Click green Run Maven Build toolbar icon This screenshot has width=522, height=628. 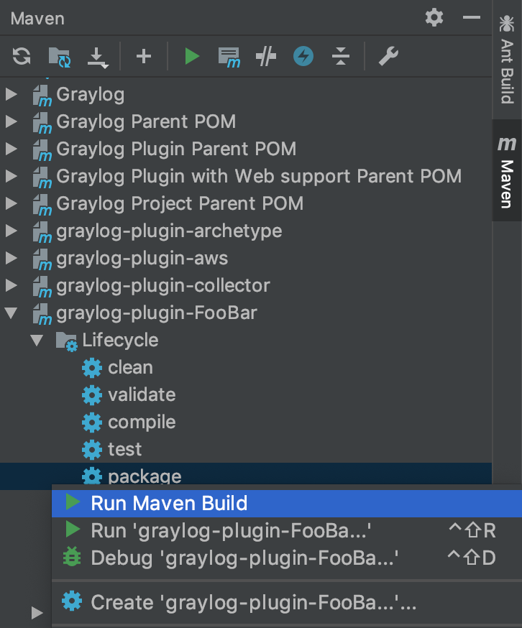192,56
